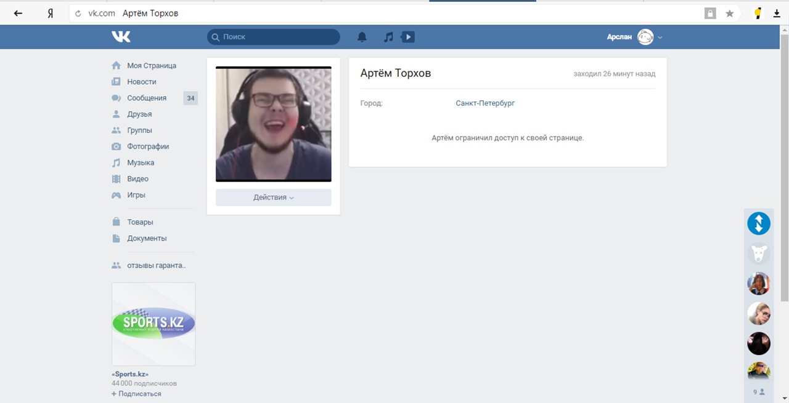The height and width of the screenshot is (403, 789).
Task: Go to Моя Страница
Action: 151,66
